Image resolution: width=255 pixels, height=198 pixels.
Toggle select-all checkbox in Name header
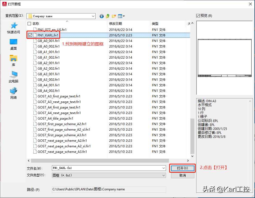pos(29,24)
